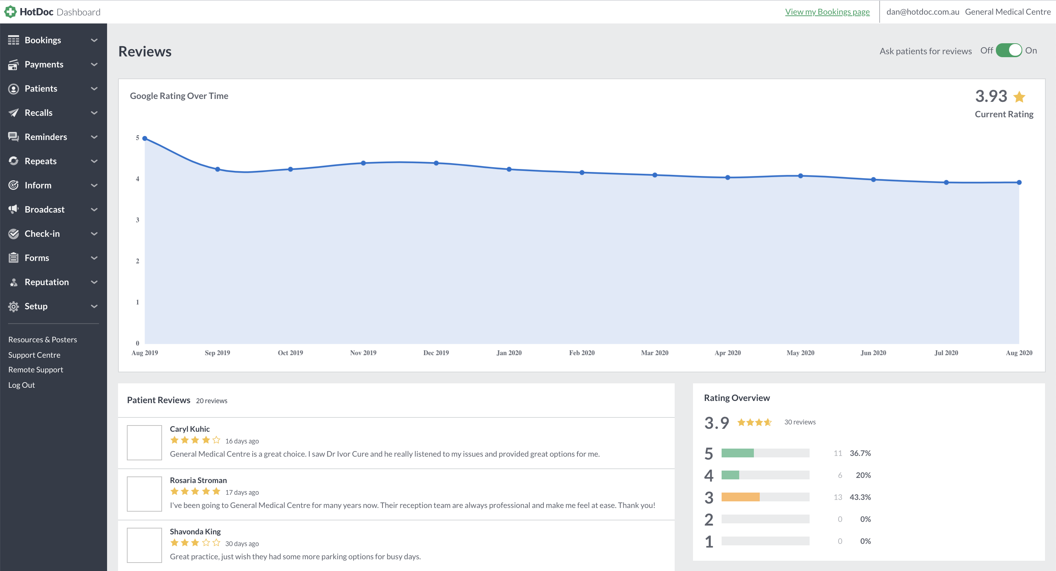Open the Remote Support link
The image size is (1056, 571).
pyautogui.click(x=36, y=370)
